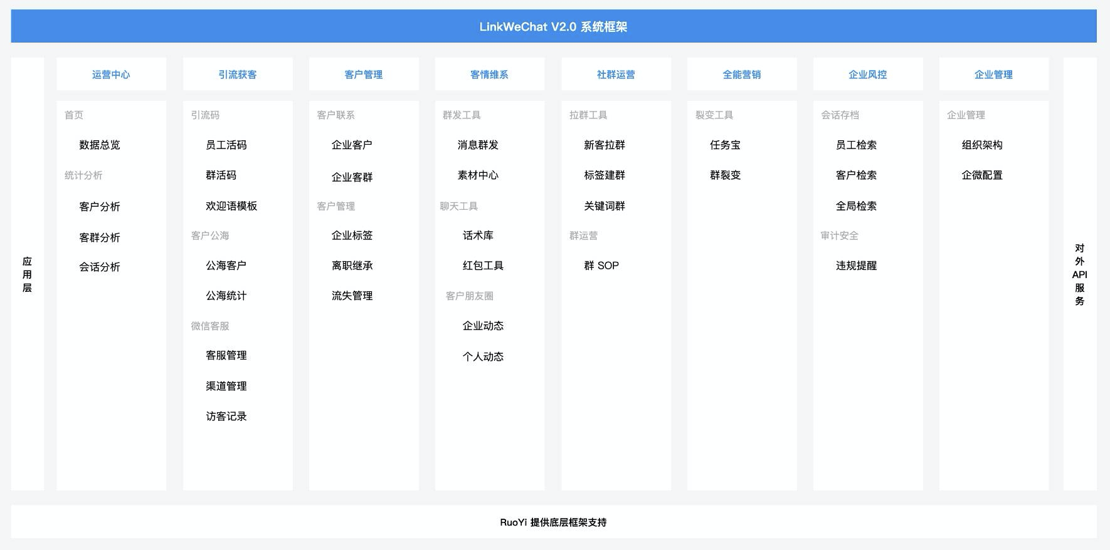Open 企业客群 entry
Screen dimensions: 1110x550
(x=352, y=177)
